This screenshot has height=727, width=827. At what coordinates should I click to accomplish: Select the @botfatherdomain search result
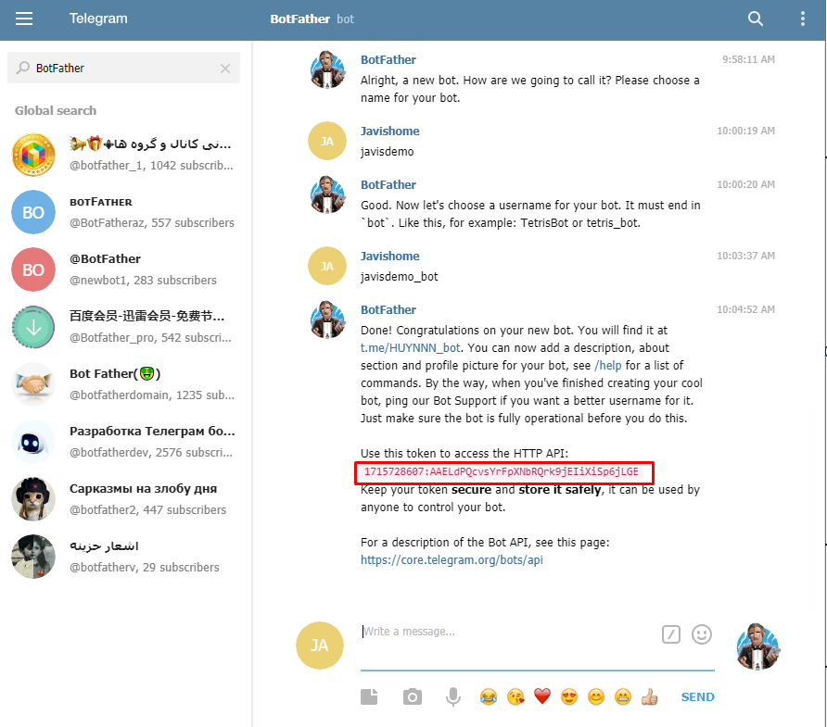(123, 384)
